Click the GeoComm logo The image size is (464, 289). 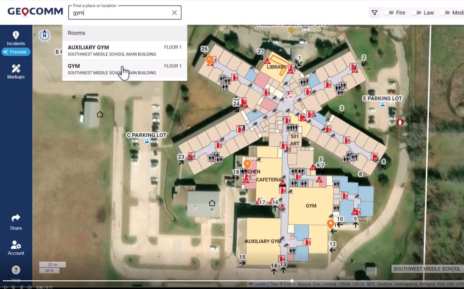[35, 11]
